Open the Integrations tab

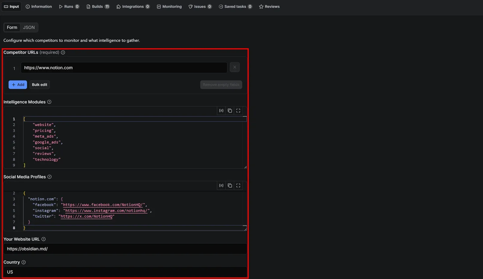(x=133, y=6)
